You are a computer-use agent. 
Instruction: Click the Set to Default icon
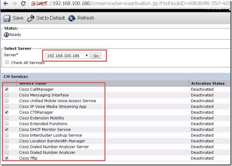pyautogui.click(x=31, y=18)
